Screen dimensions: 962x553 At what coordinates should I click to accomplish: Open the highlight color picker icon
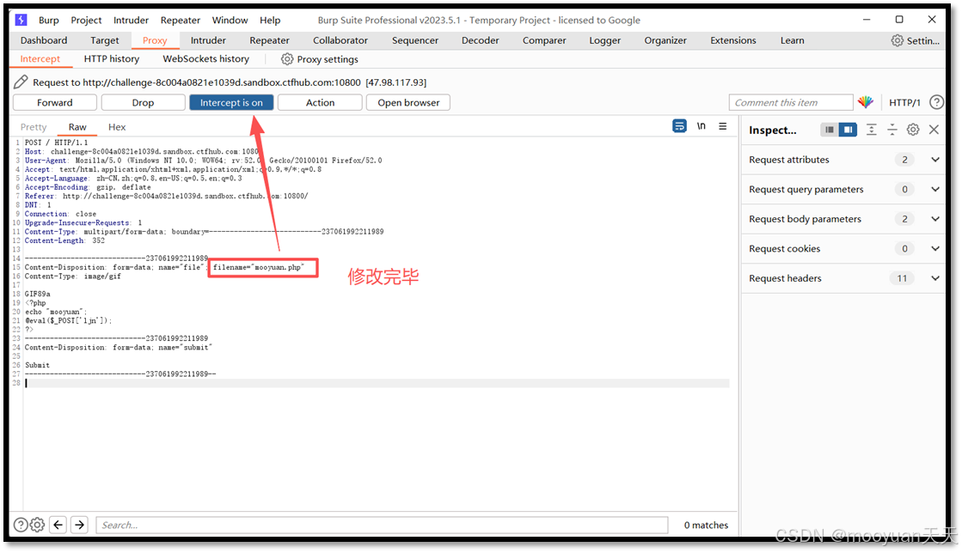tap(865, 102)
